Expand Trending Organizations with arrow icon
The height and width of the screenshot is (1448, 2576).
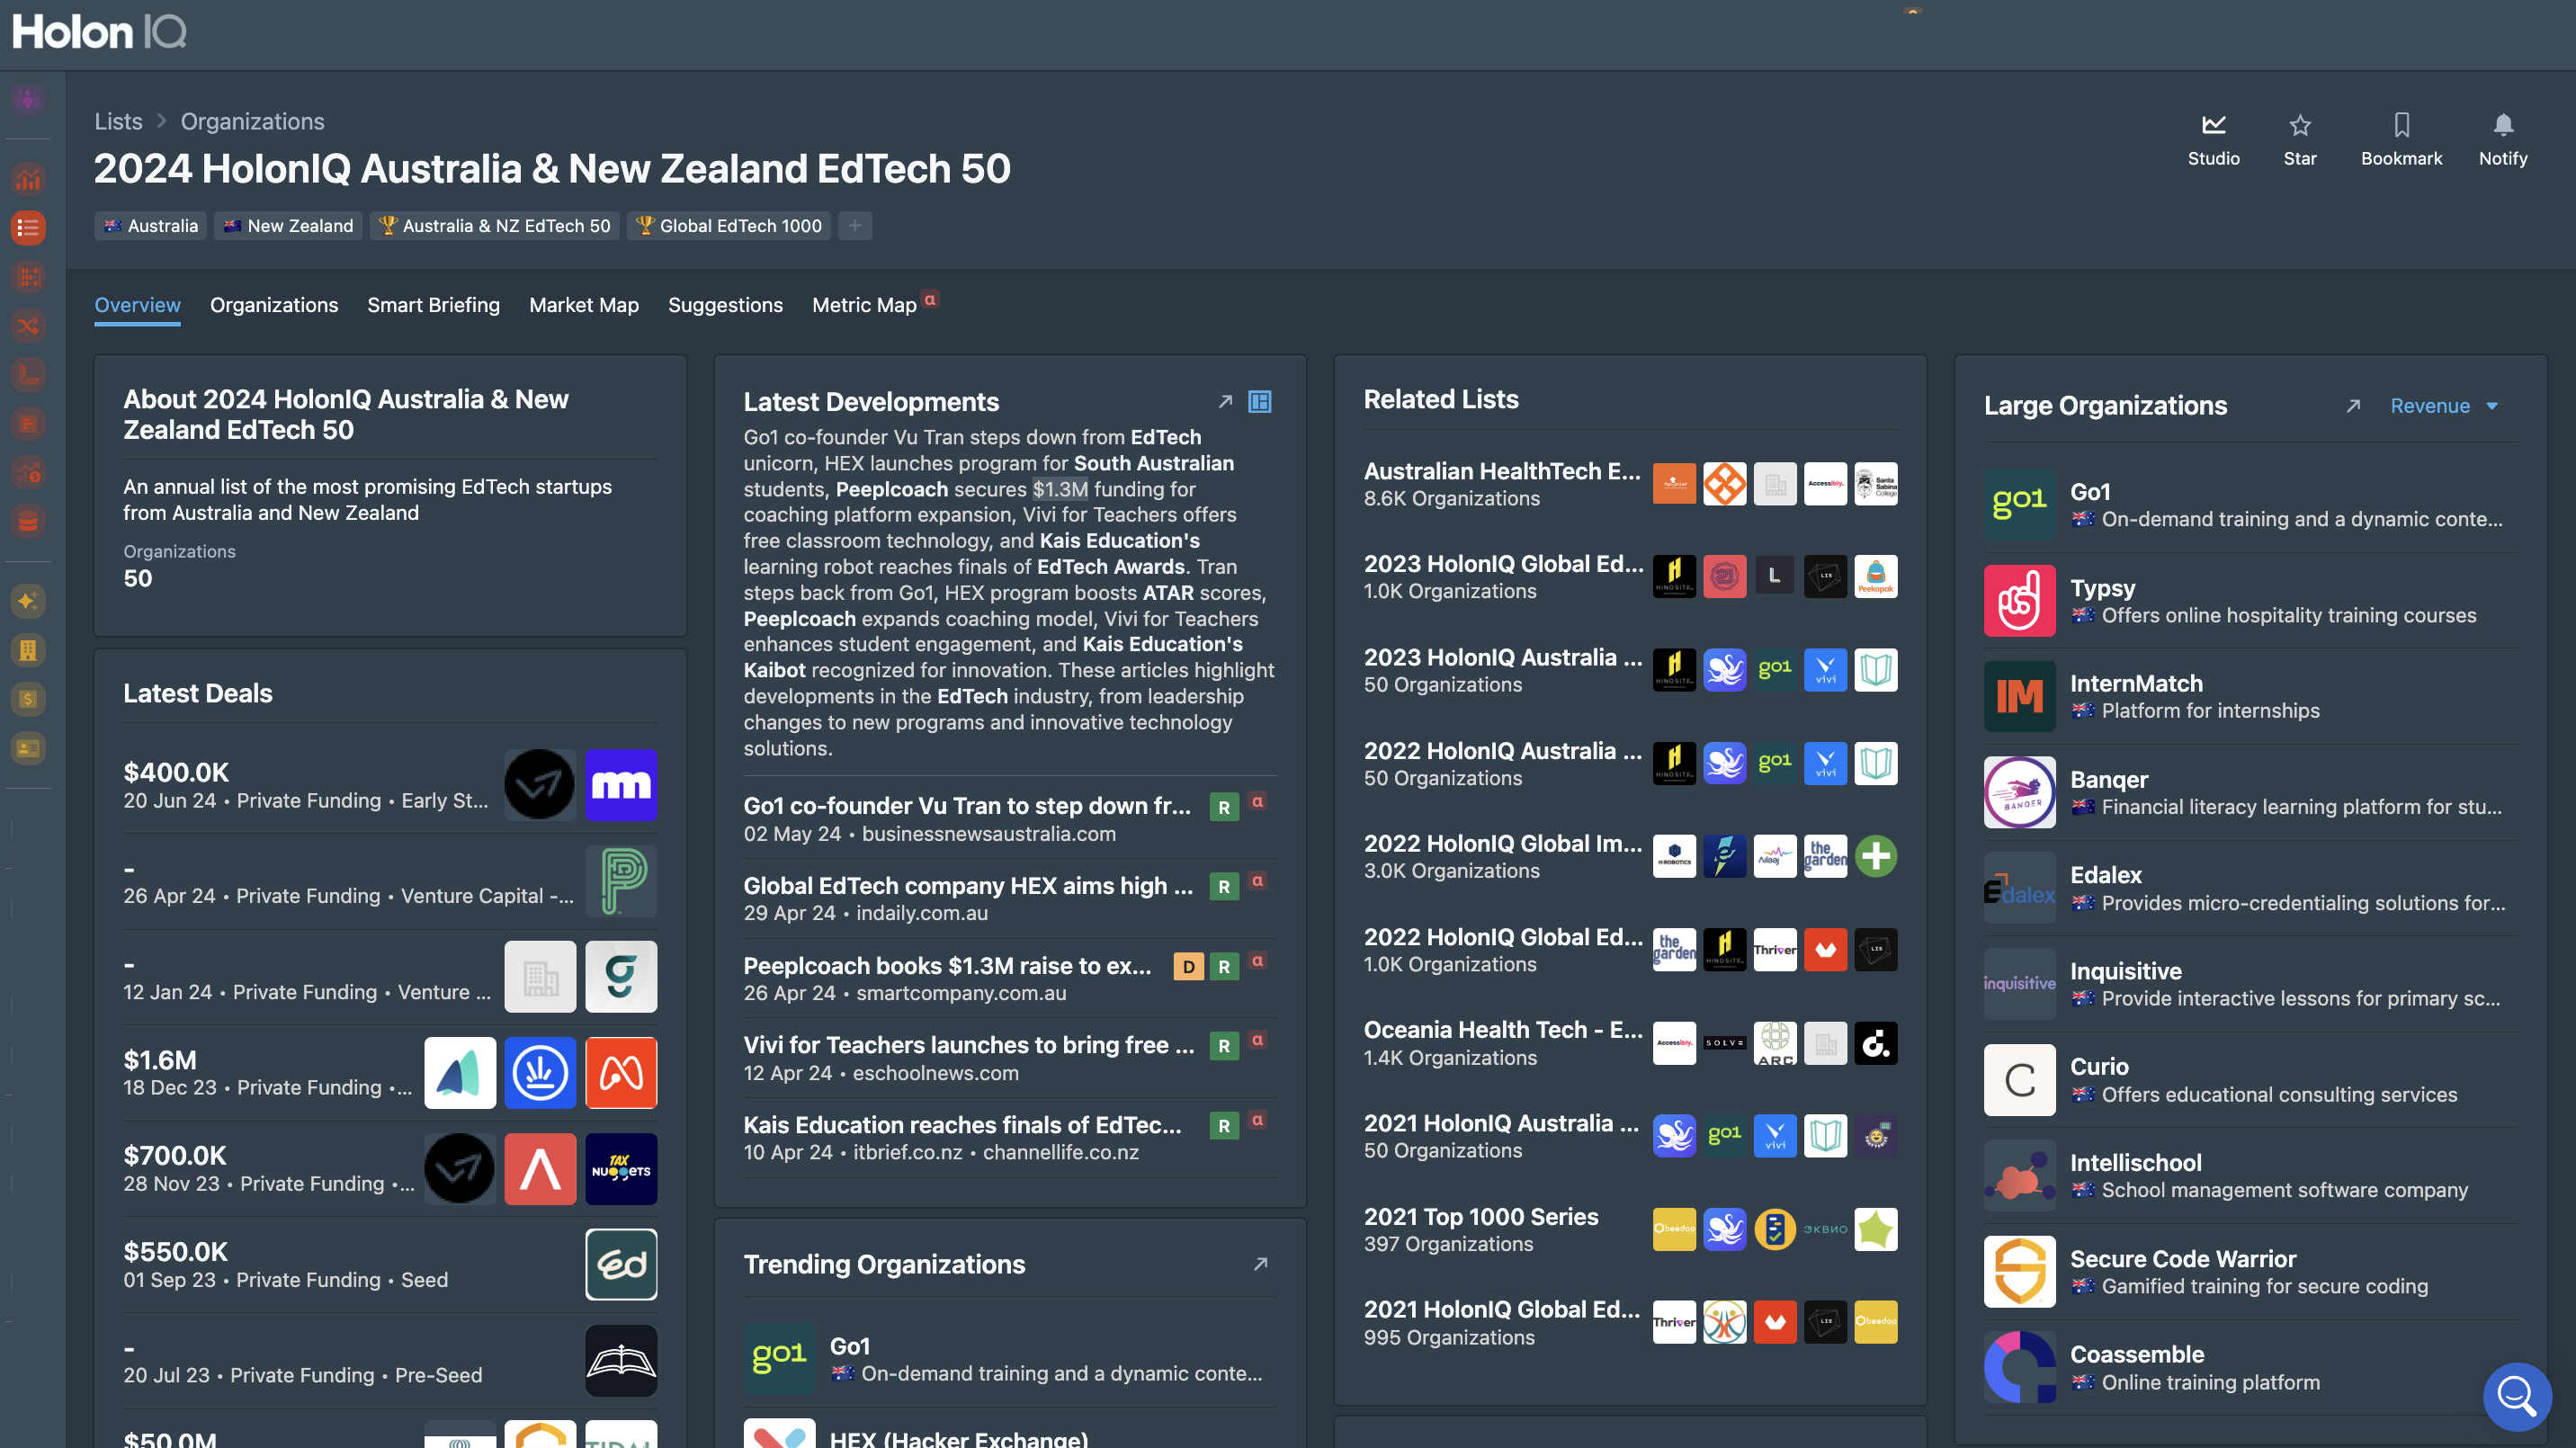[1261, 1264]
